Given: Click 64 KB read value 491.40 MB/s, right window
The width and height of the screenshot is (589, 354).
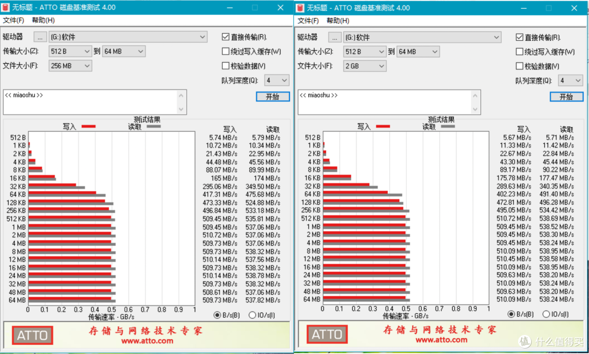Looking at the screenshot, I should (x=557, y=194).
